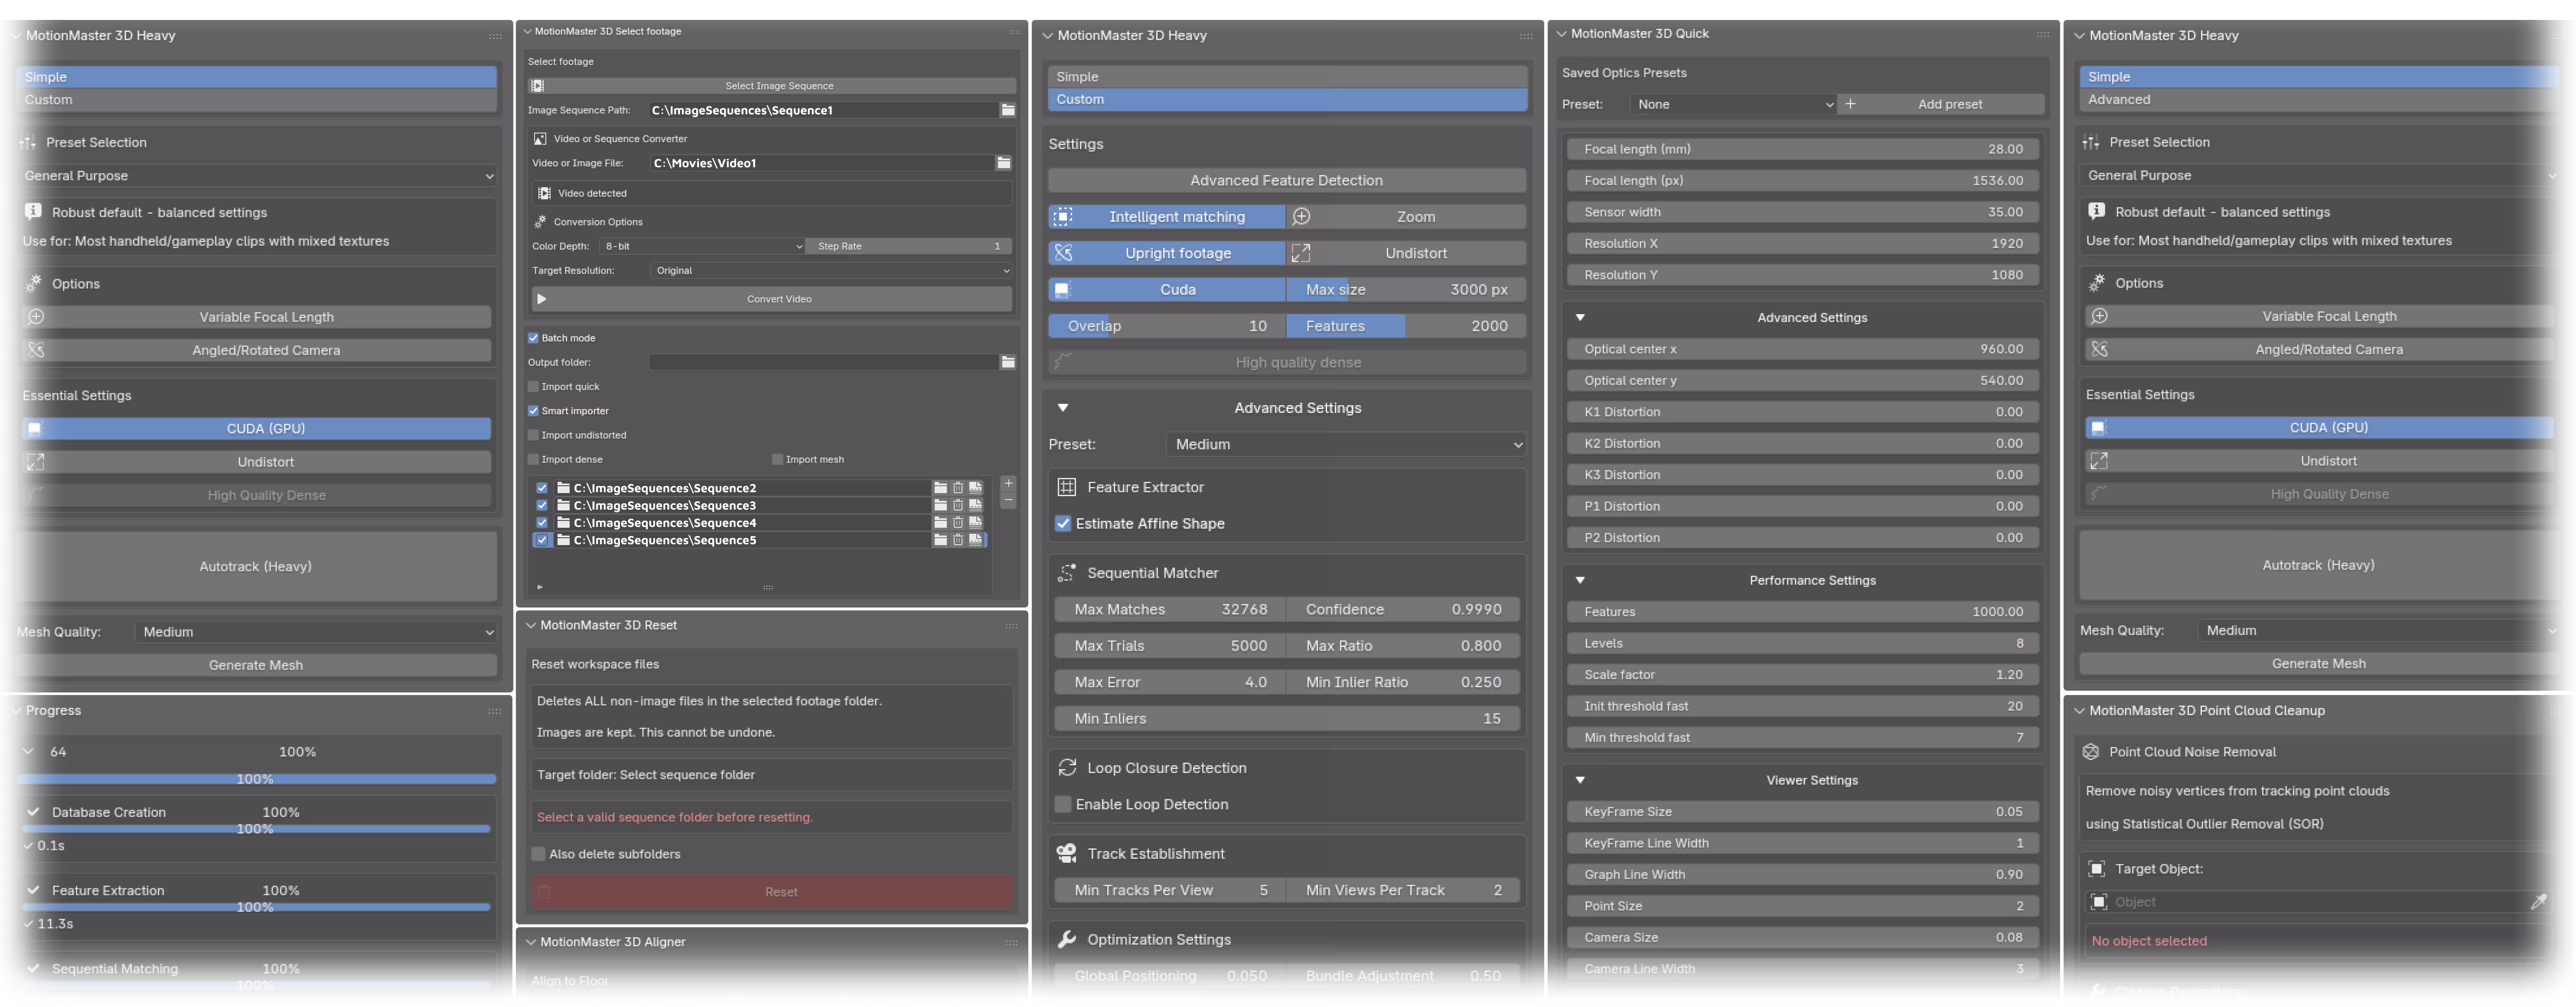Collapse the MotionMaster 3D Quick panel

tap(1561, 34)
